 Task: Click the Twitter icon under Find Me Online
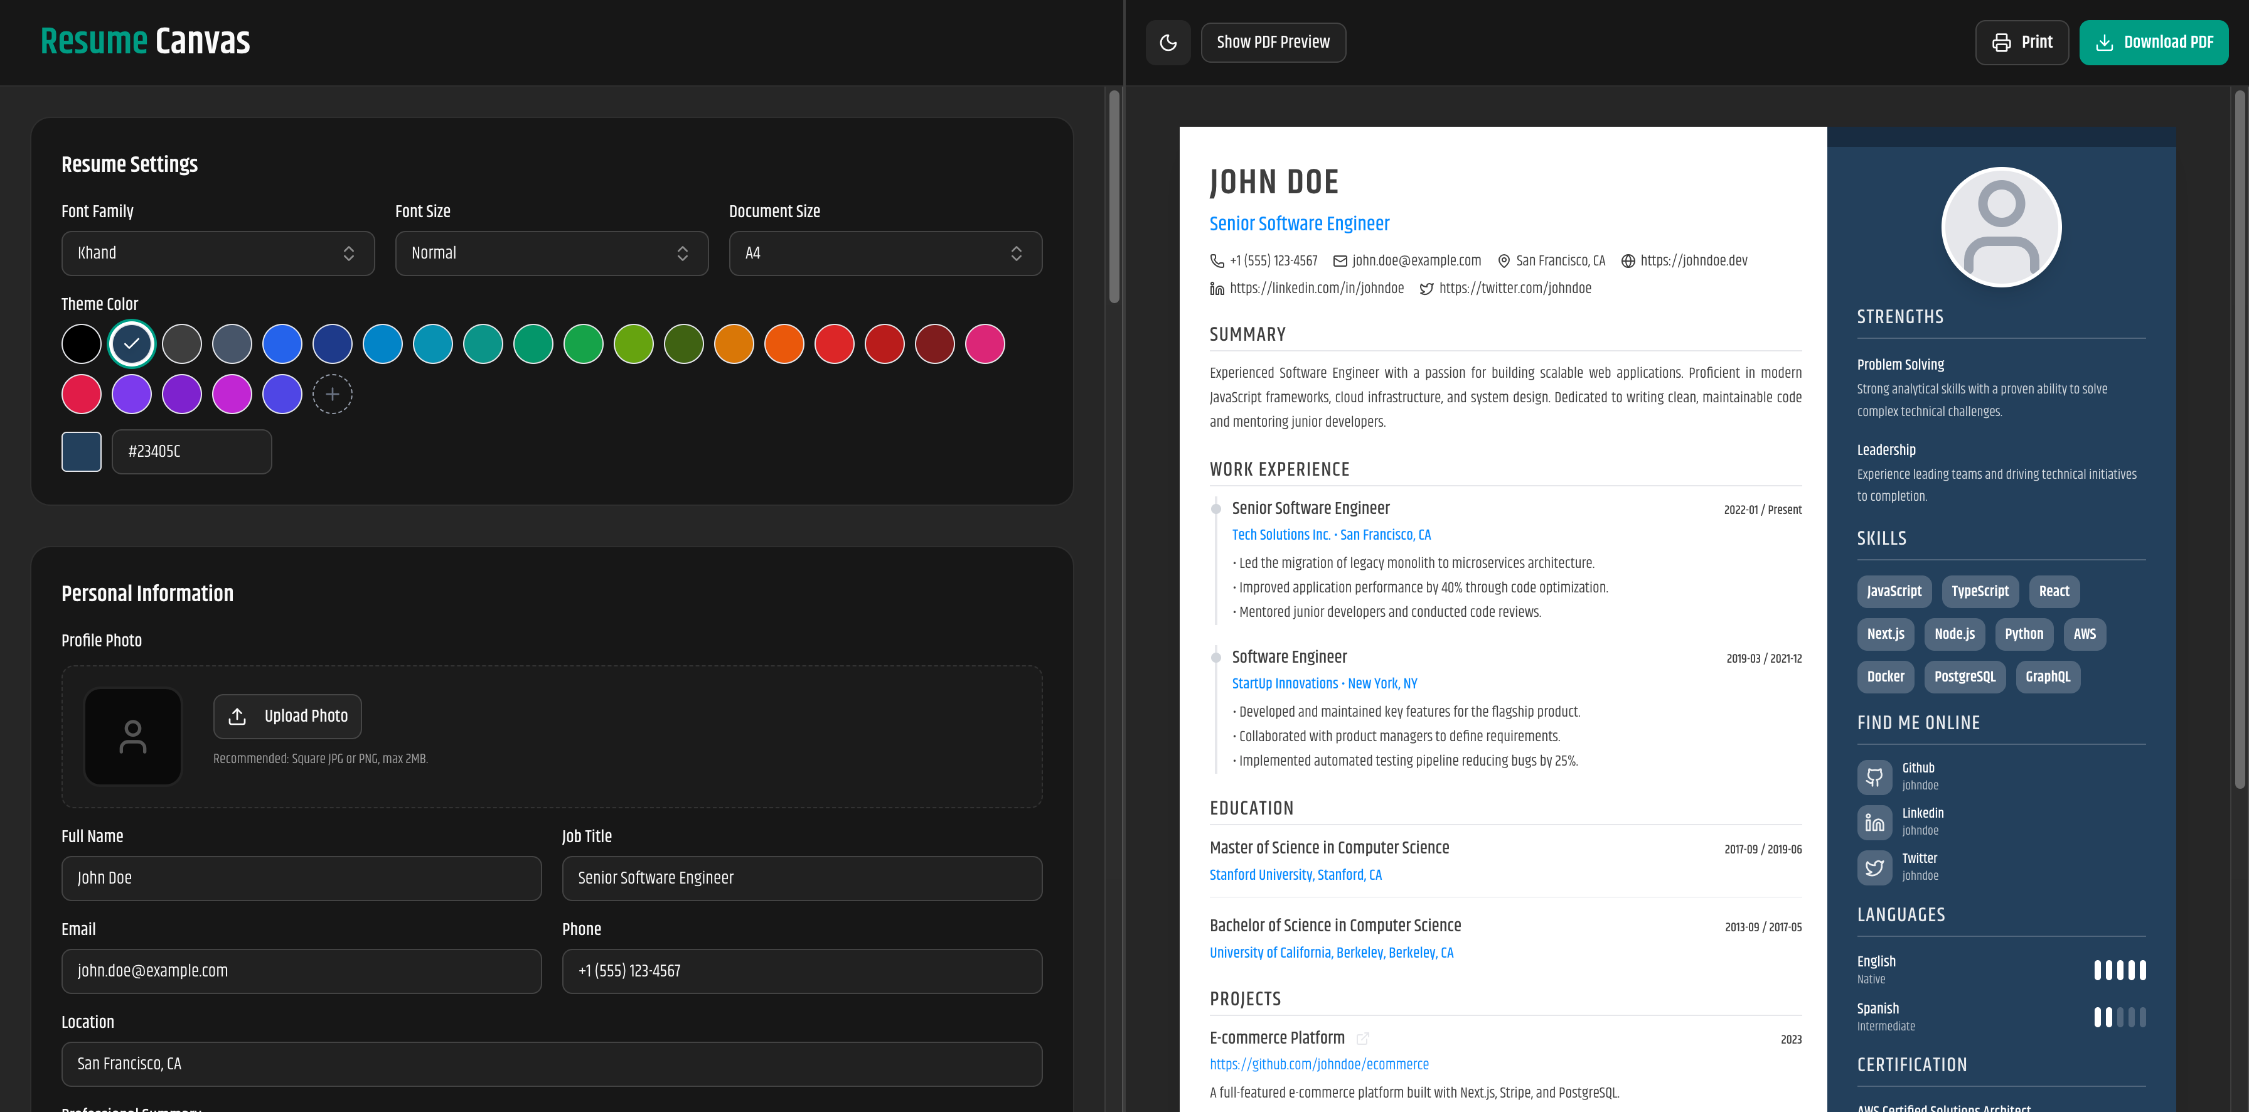1874,867
